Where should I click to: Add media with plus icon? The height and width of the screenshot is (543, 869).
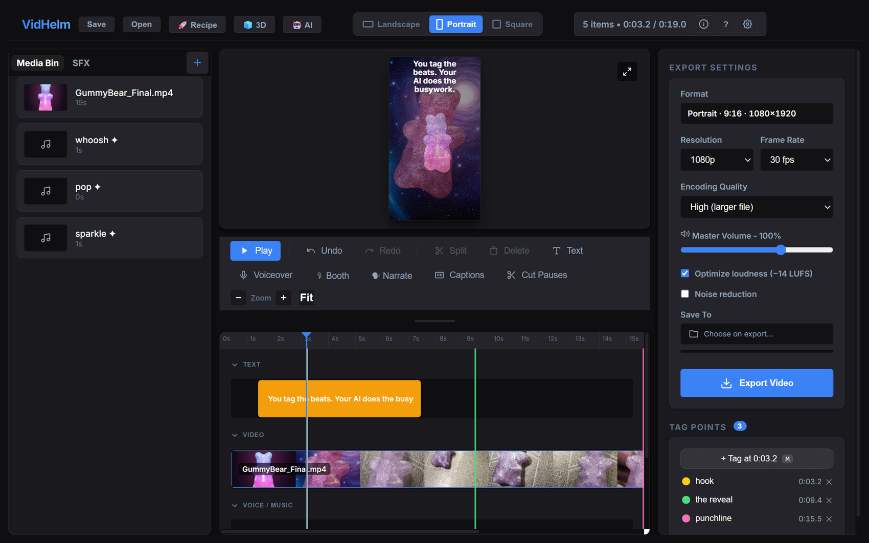[197, 63]
